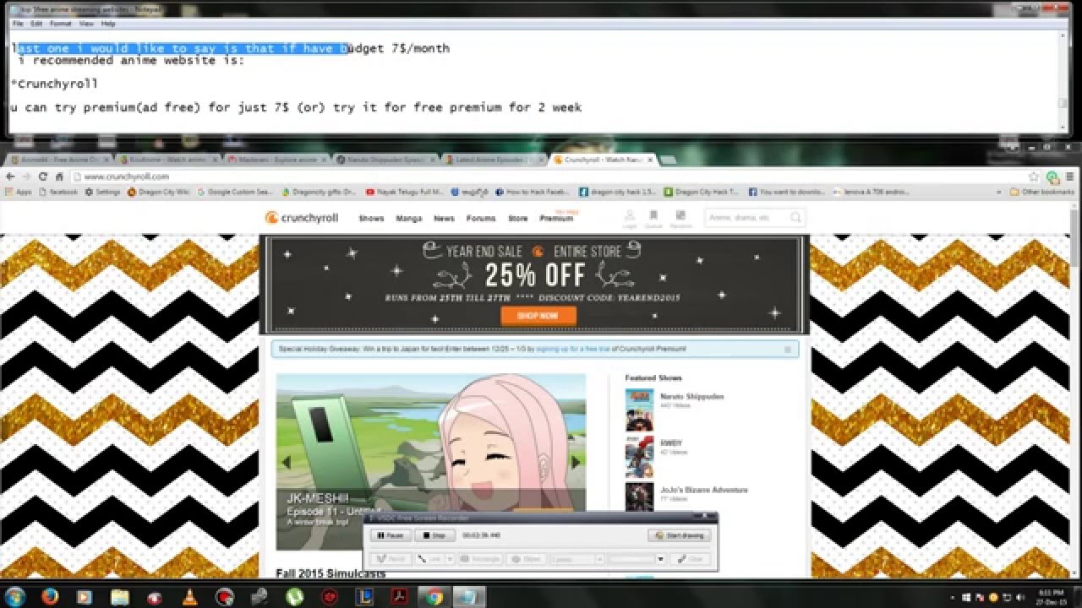This screenshot has width=1082, height=608.
Task: Open signing up for free trial link
Action: pos(573,349)
